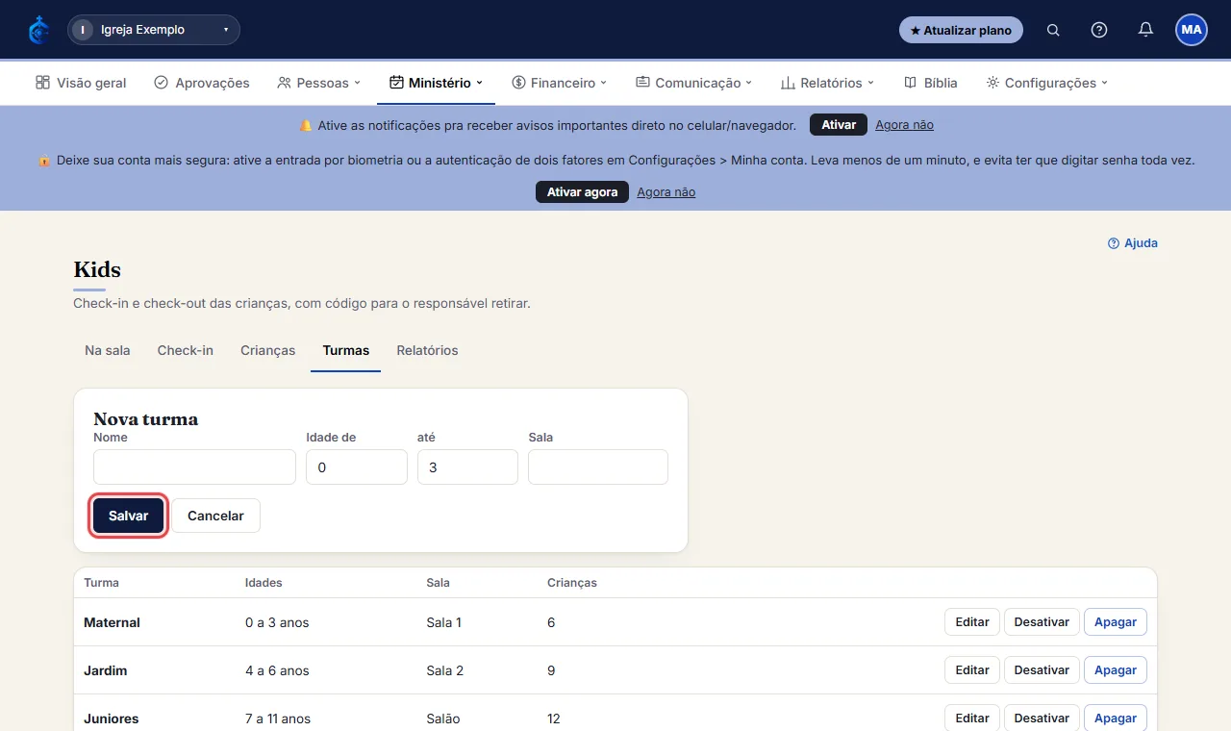The height and width of the screenshot is (731, 1231).
Task: Open the notifications bell icon
Action: (1145, 30)
